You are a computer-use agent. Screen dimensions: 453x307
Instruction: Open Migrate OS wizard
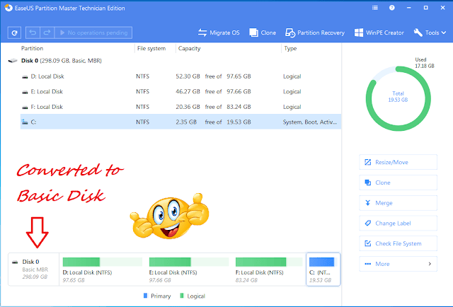[x=219, y=33]
